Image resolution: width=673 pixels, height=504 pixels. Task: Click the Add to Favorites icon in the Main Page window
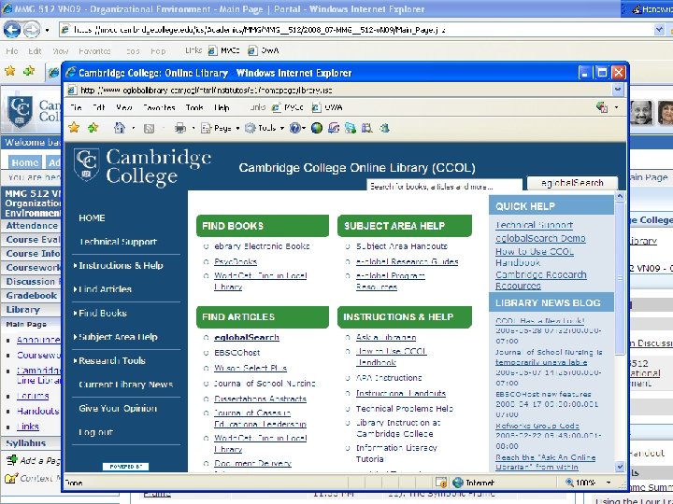tap(29, 71)
